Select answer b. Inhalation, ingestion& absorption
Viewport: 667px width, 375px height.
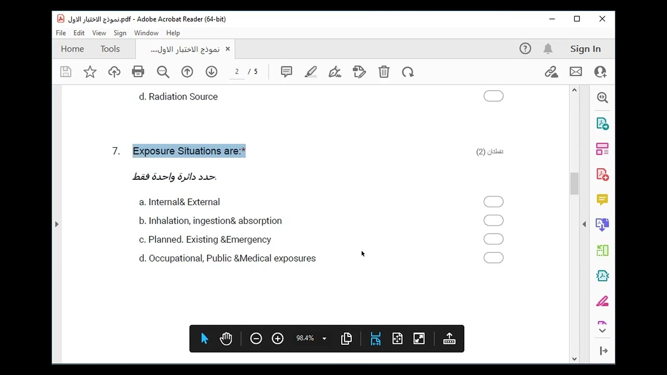[493, 220]
